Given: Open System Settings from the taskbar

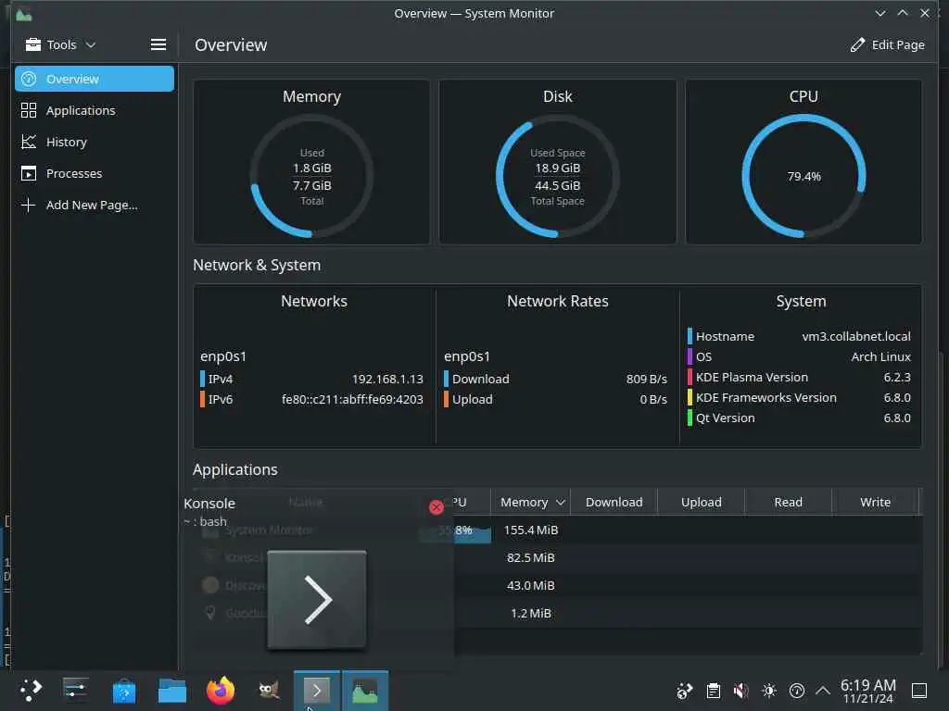Looking at the screenshot, I should [x=75, y=691].
